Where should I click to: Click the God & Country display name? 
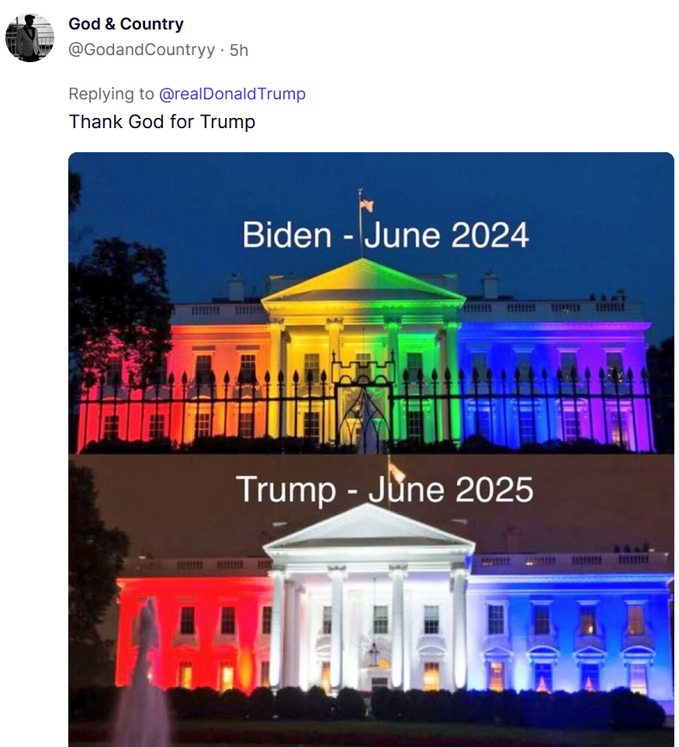pos(126,24)
